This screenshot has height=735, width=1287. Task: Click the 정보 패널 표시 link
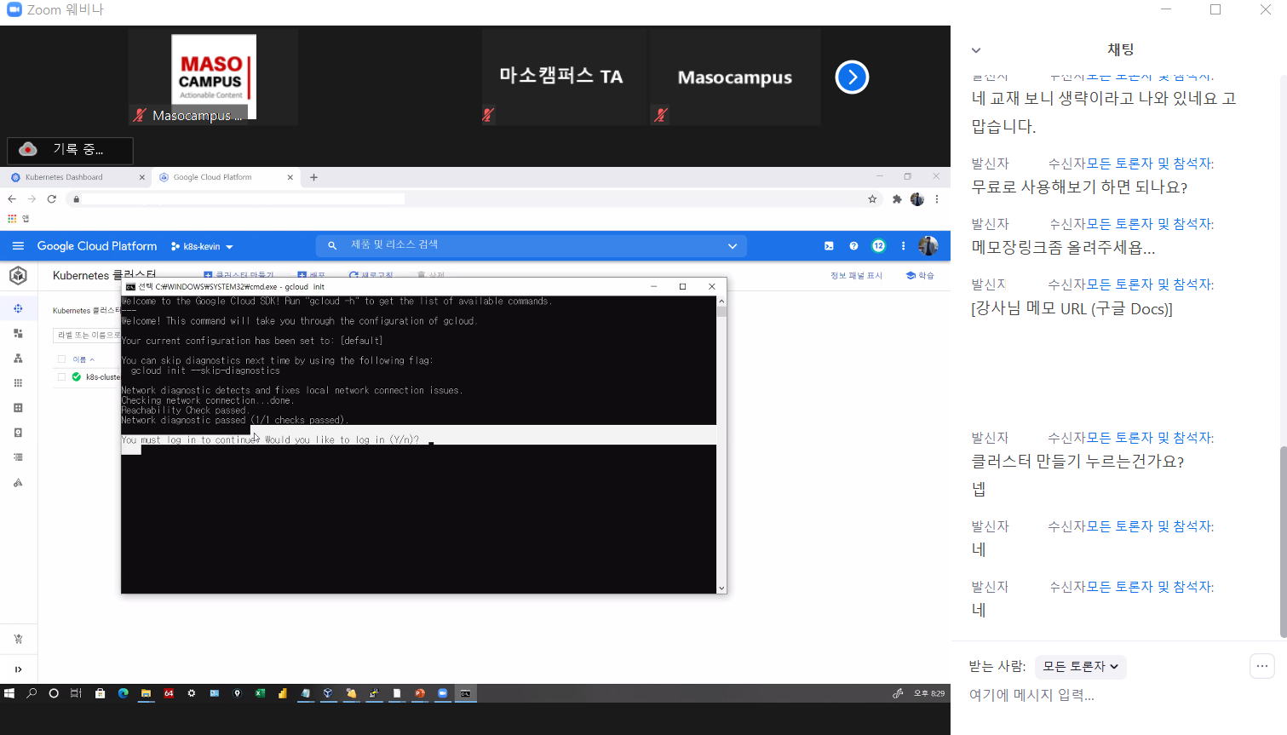point(856,276)
